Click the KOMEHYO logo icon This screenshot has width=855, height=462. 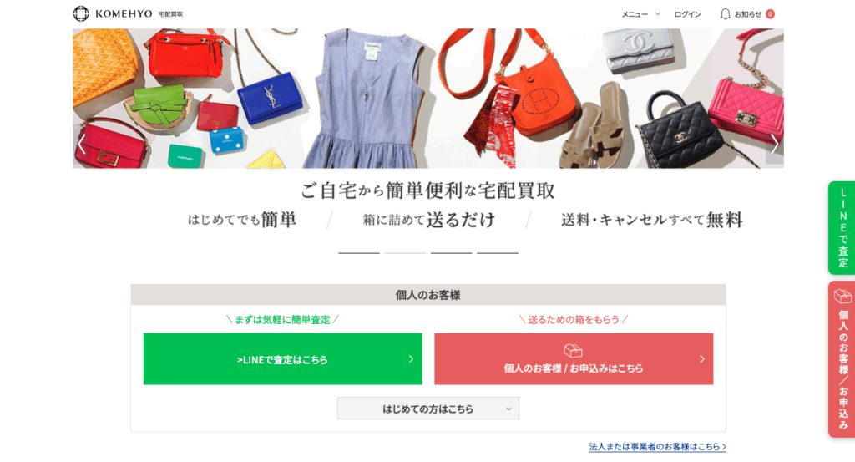tap(81, 13)
